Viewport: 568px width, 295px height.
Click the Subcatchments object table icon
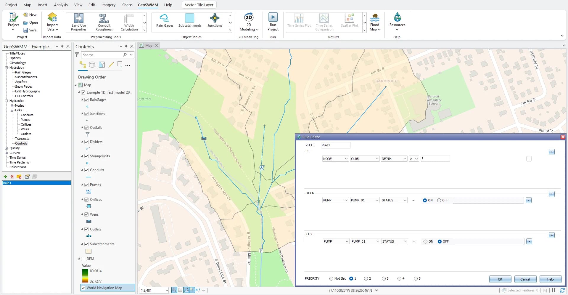coord(190,18)
